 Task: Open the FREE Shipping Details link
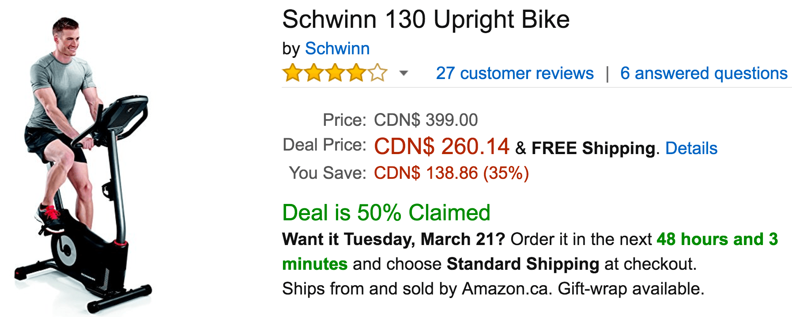coord(691,148)
